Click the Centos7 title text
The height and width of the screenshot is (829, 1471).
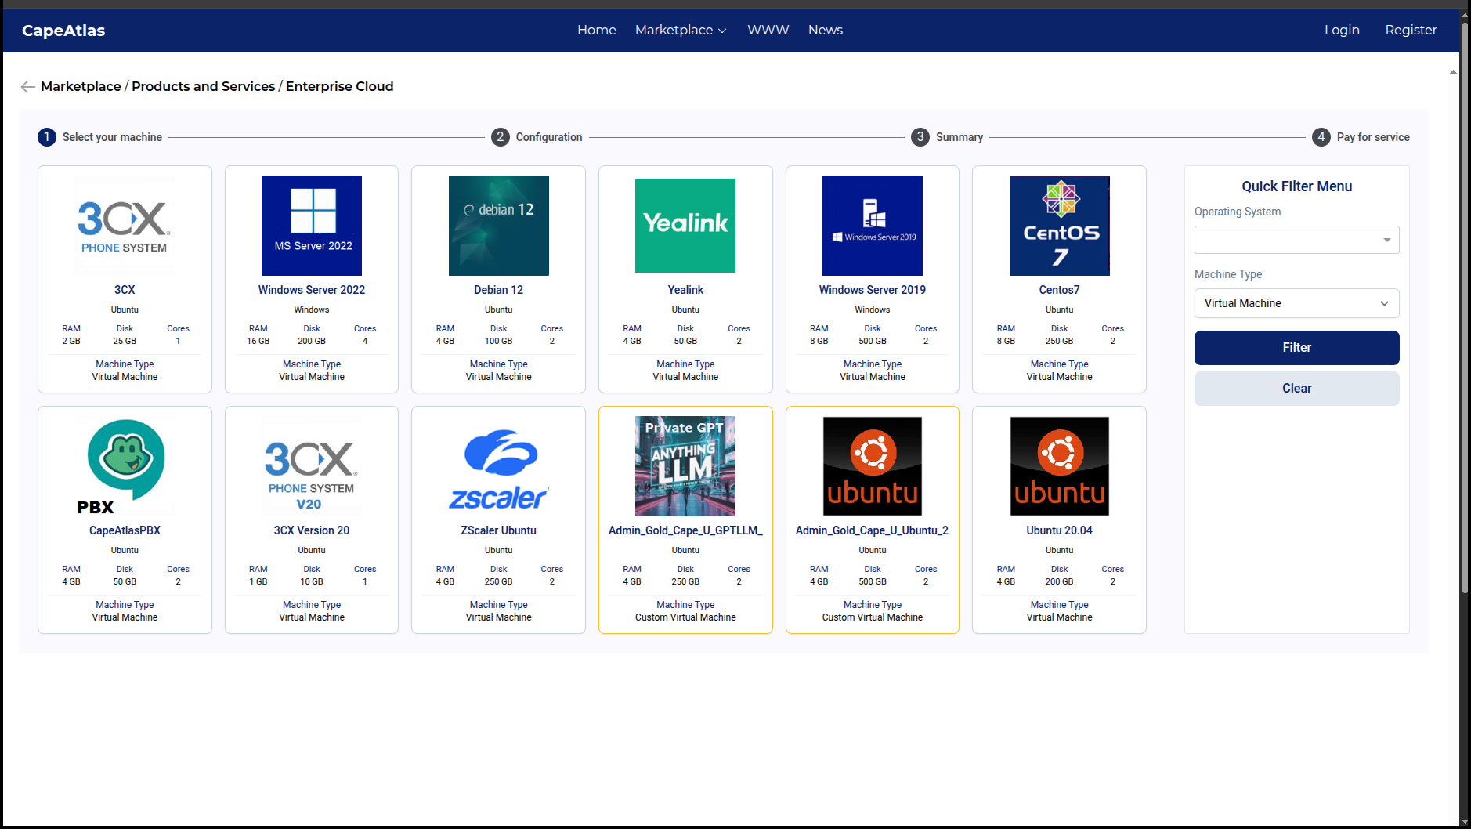1060,290
